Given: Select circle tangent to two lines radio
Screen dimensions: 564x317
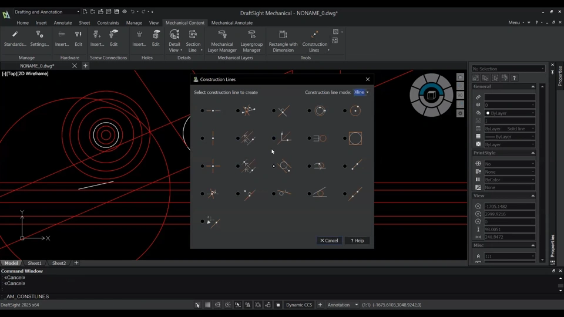Looking at the screenshot, I should click(310, 194).
